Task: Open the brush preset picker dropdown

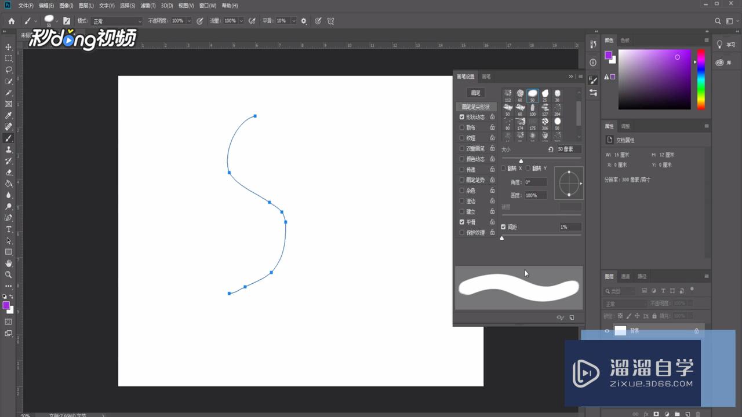Action: 57,21
